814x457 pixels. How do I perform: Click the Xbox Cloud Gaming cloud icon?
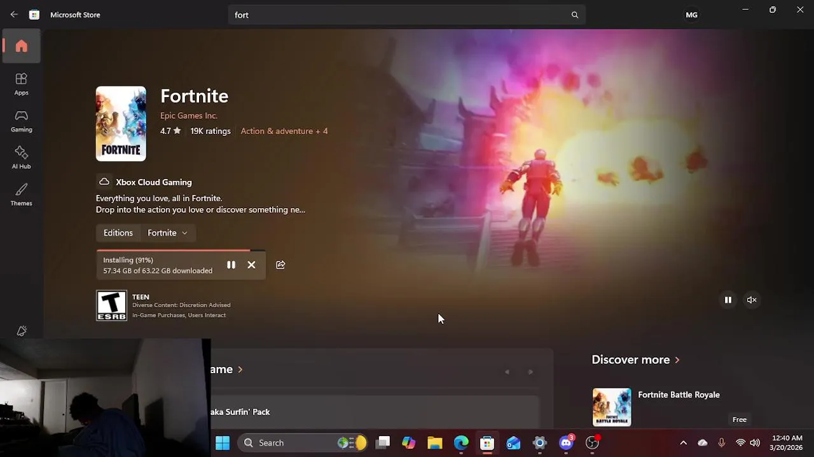[104, 182]
